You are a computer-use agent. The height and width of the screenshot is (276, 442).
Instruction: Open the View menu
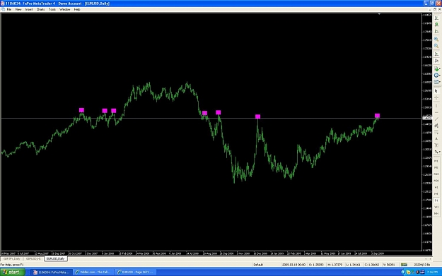pos(18,10)
